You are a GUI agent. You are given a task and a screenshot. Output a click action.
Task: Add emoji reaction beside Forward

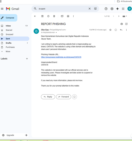click(74, 97)
